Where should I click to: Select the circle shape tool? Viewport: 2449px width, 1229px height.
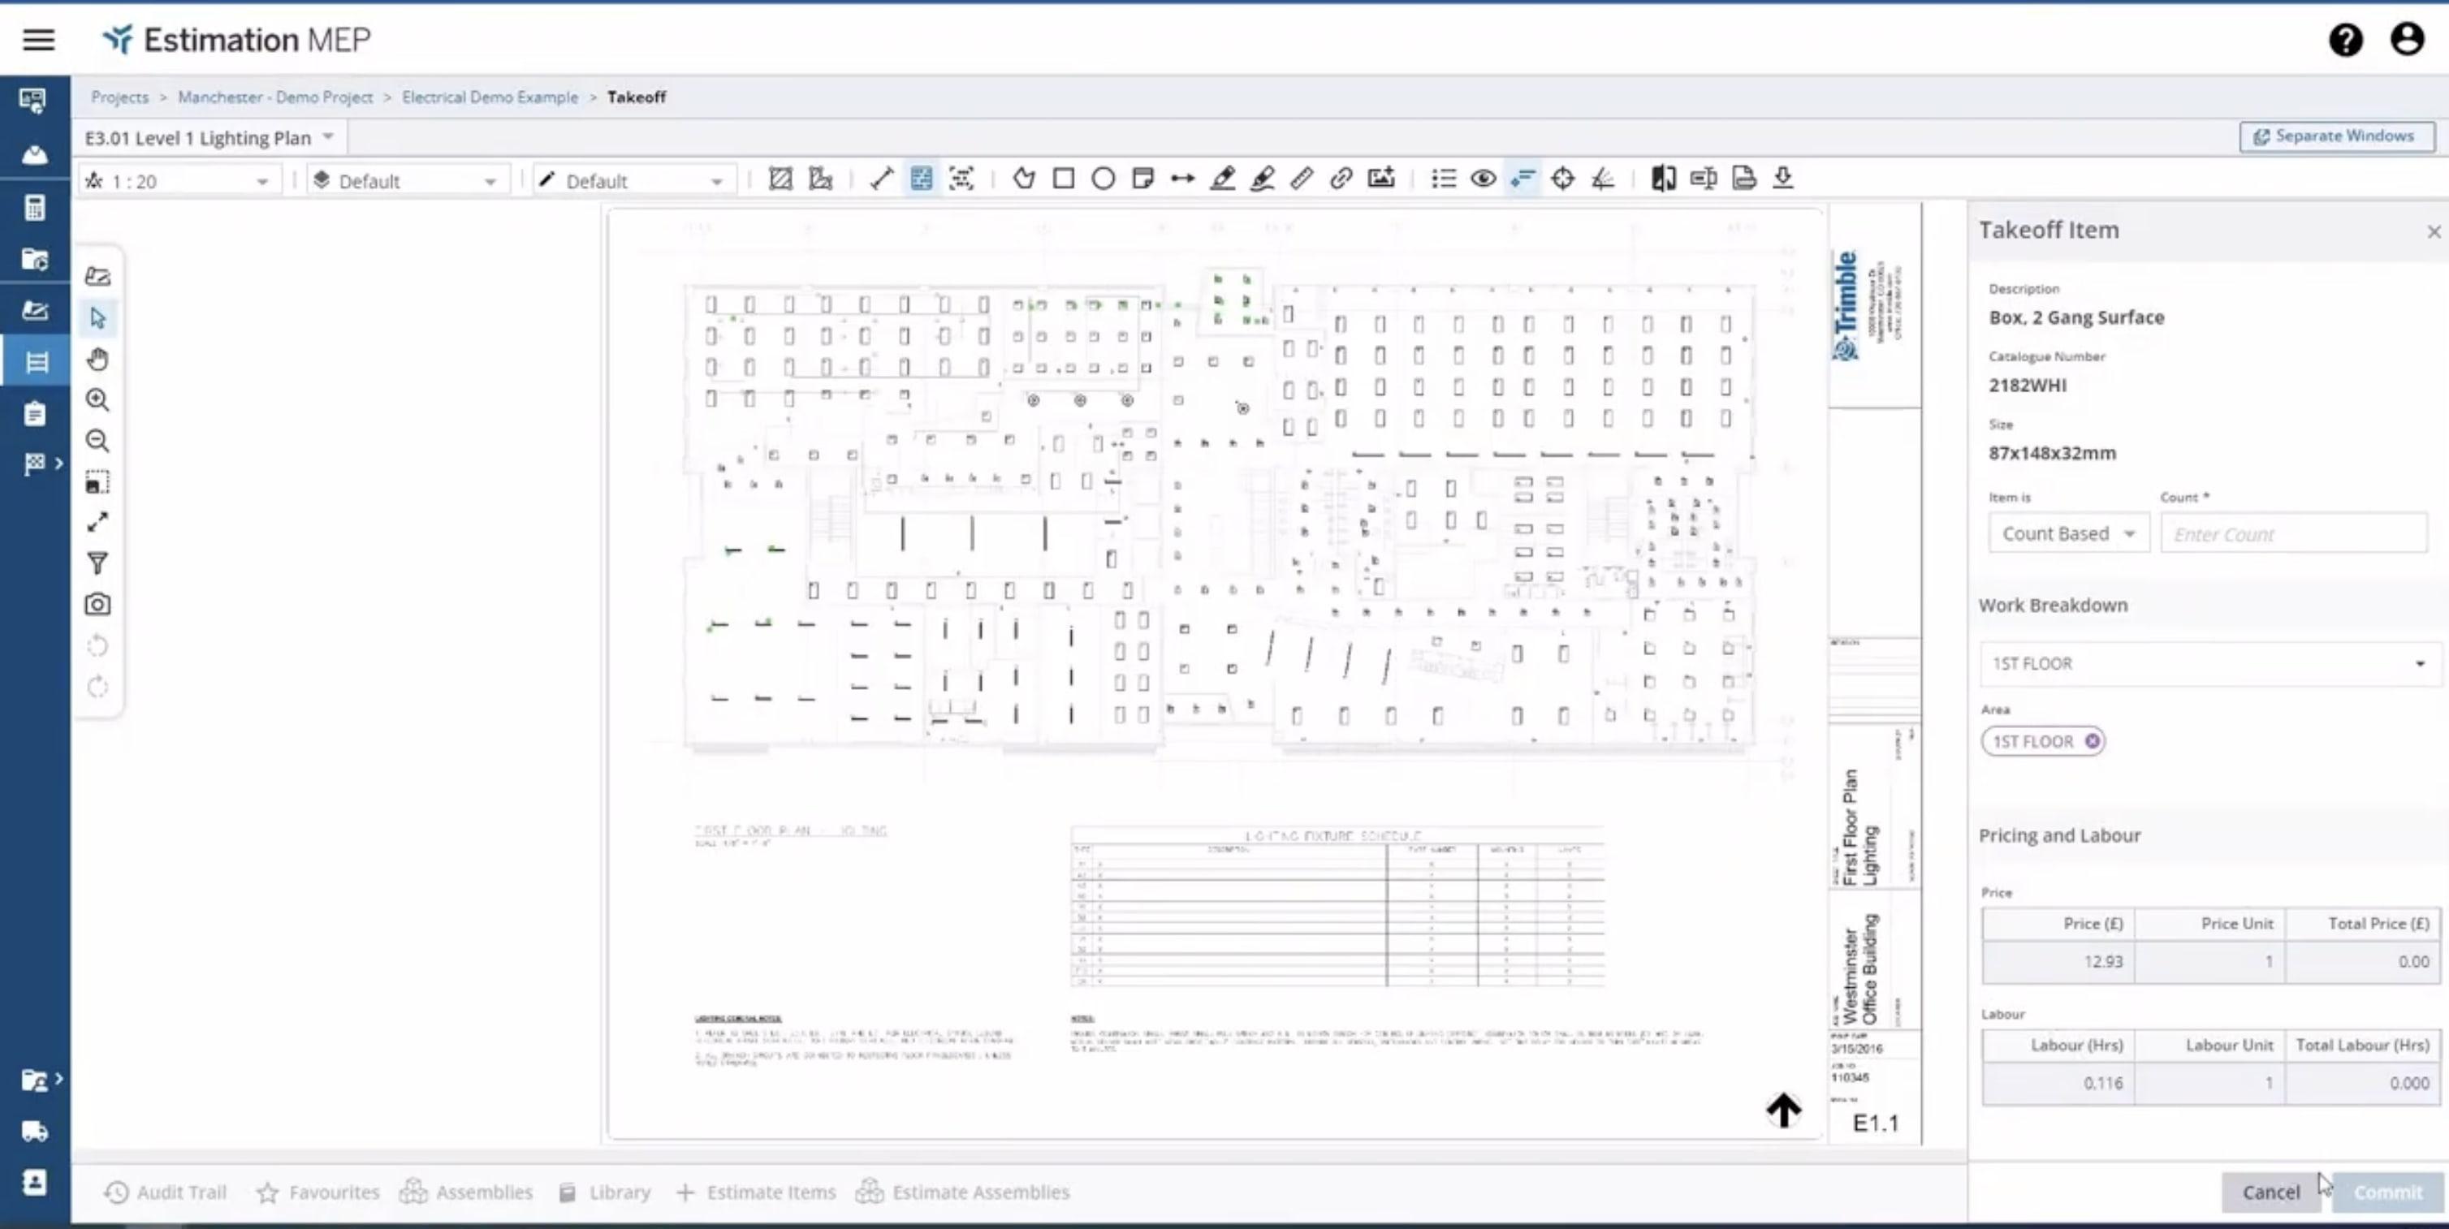tap(1103, 179)
